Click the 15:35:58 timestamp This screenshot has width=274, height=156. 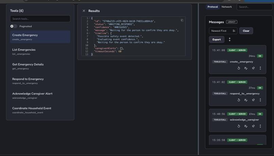point(219,140)
